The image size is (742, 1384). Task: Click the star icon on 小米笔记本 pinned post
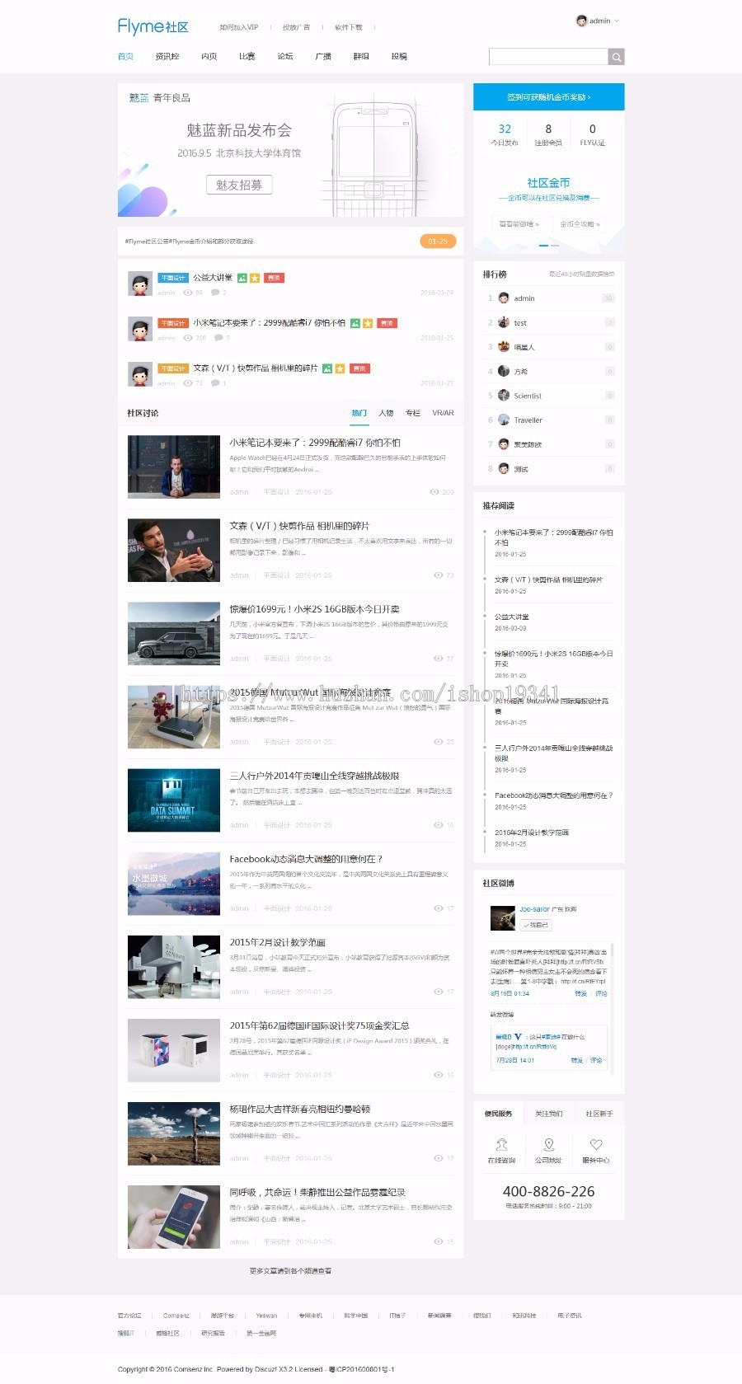point(368,323)
